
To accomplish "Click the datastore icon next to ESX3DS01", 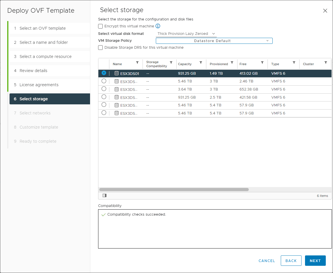I will point(116,73).
